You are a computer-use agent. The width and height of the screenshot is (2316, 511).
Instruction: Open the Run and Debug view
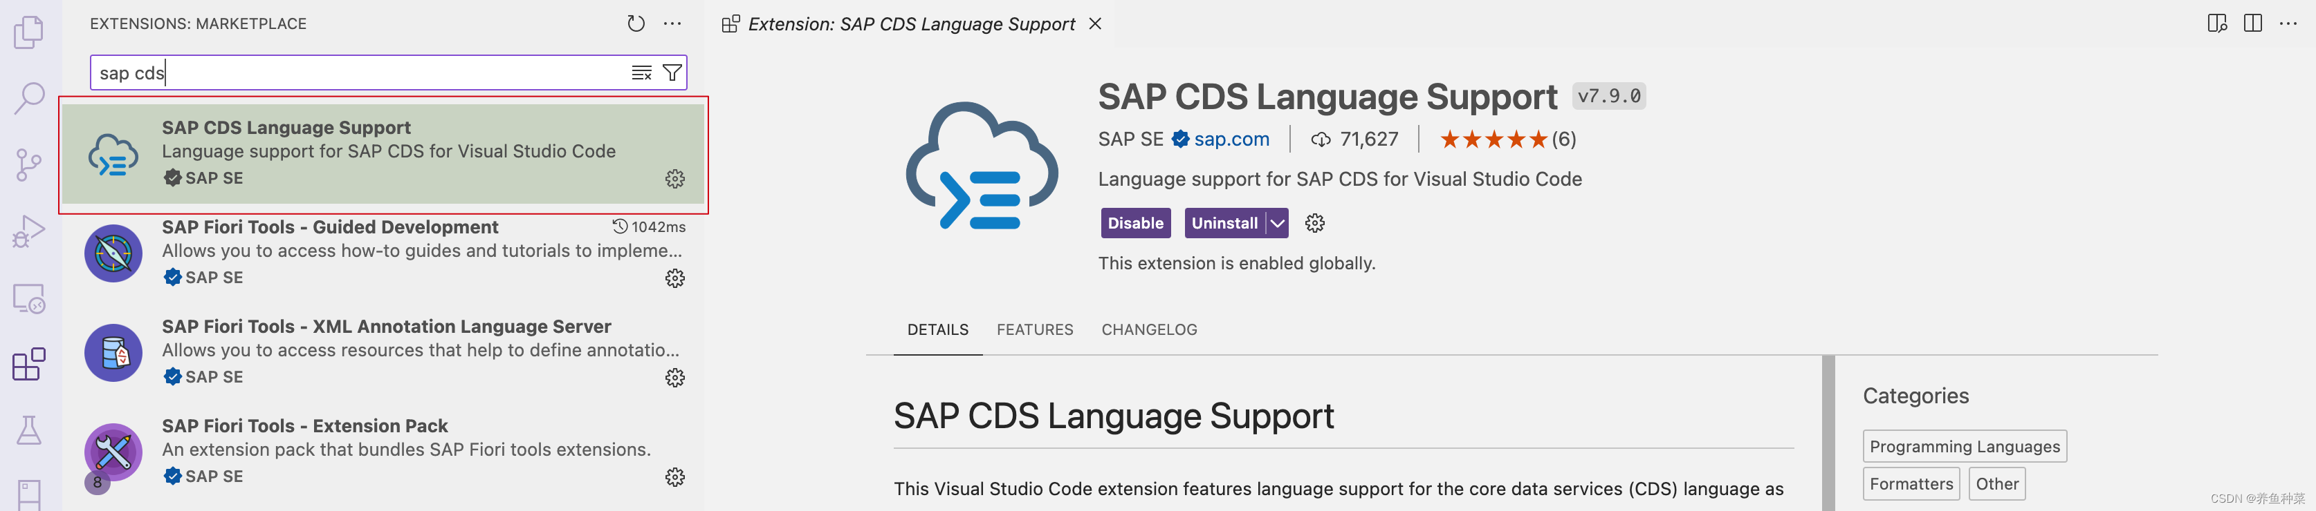(x=29, y=232)
